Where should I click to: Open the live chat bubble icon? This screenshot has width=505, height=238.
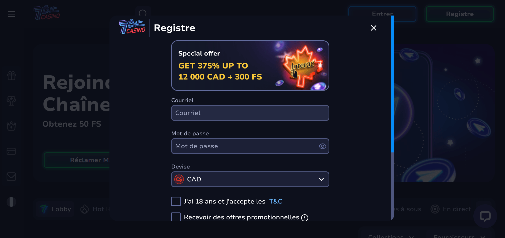(x=485, y=216)
